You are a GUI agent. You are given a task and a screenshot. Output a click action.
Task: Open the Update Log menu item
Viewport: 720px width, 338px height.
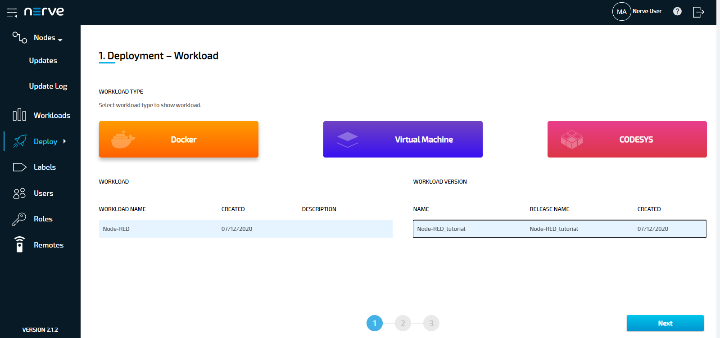(x=48, y=86)
